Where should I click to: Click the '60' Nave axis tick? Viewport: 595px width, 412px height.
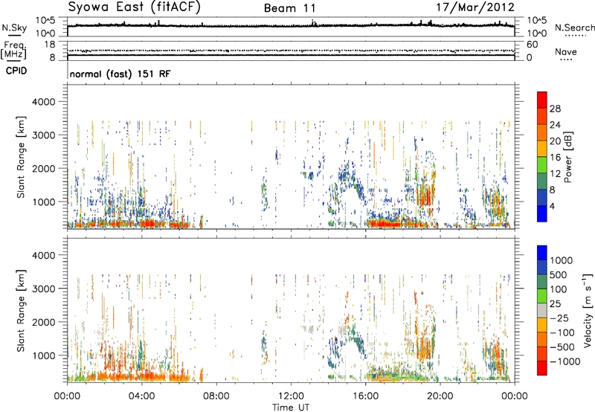coord(533,45)
